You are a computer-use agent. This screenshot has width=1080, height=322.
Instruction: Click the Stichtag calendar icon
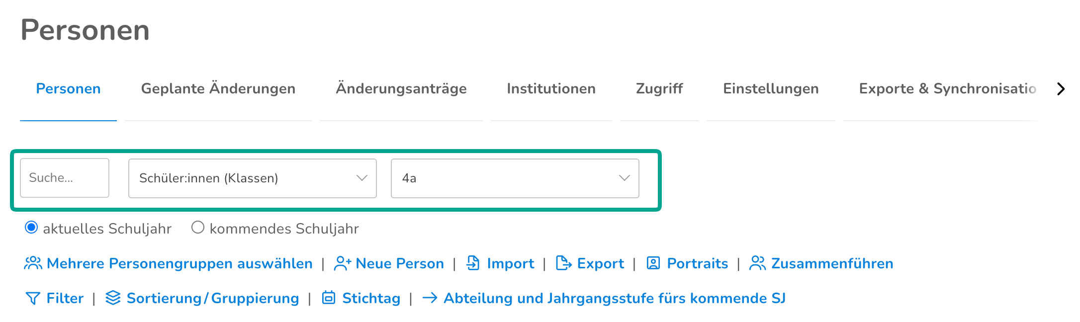click(x=329, y=298)
